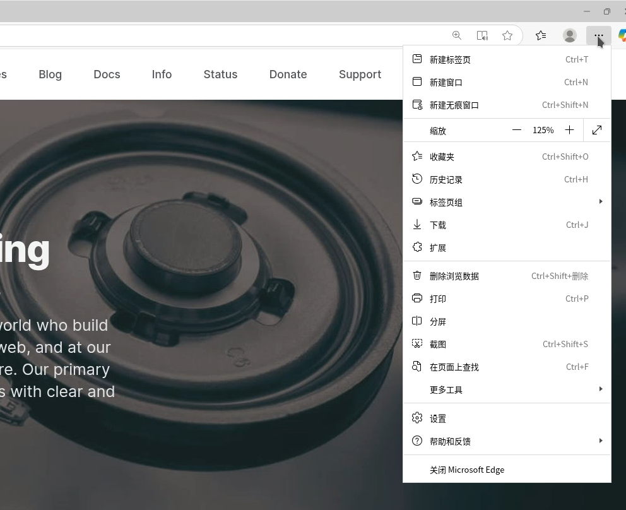This screenshot has height=510, width=626.
Task: Choose 关闭 Microsoft Edge menu entry
Action: (x=467, y=470)
